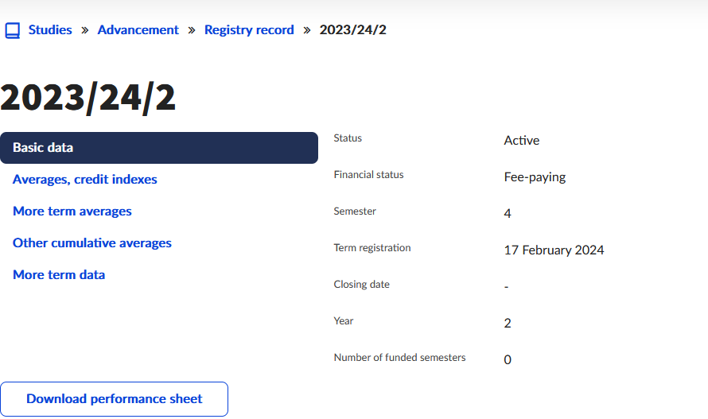Select the Fee-paying financial status value
This screenshot has width=708, height=419.
point(535,177)
